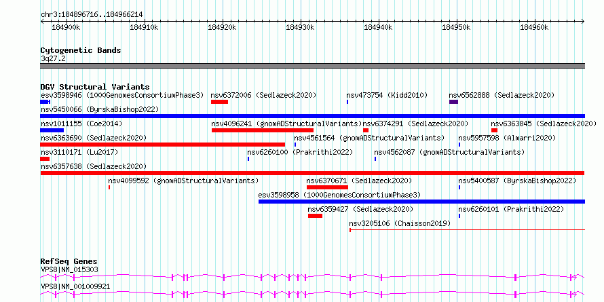Image resolution: width=604 pixels, height=302 pixels.
Task: Click the nsv6359427 red variant bar
Action: pyautogui.click(x=315, y=216)
